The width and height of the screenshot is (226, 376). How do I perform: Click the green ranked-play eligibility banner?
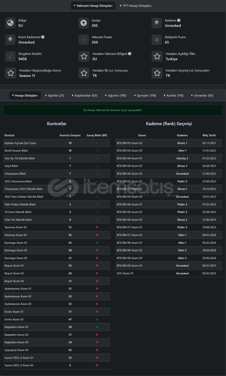[113, 110]
